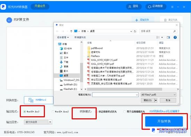Click the split arrow beside the Open button
The image size is (191, 137).
coord(156,100)
